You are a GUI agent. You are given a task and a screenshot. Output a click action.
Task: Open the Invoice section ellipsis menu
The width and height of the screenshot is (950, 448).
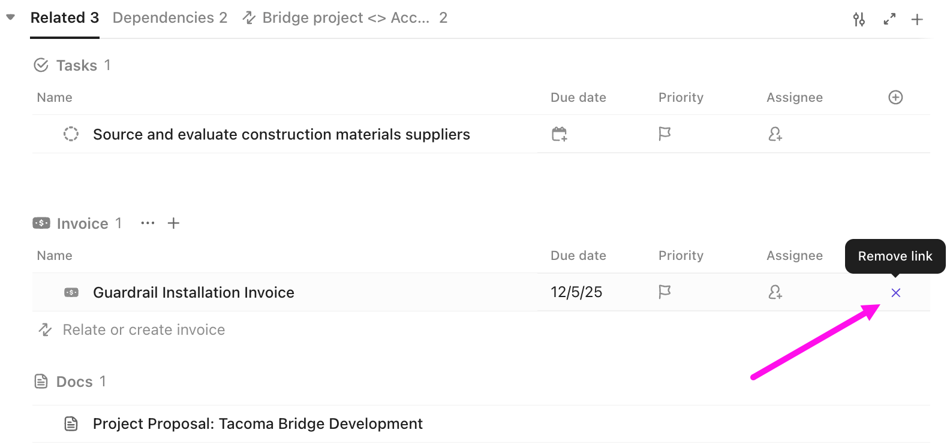147,223
